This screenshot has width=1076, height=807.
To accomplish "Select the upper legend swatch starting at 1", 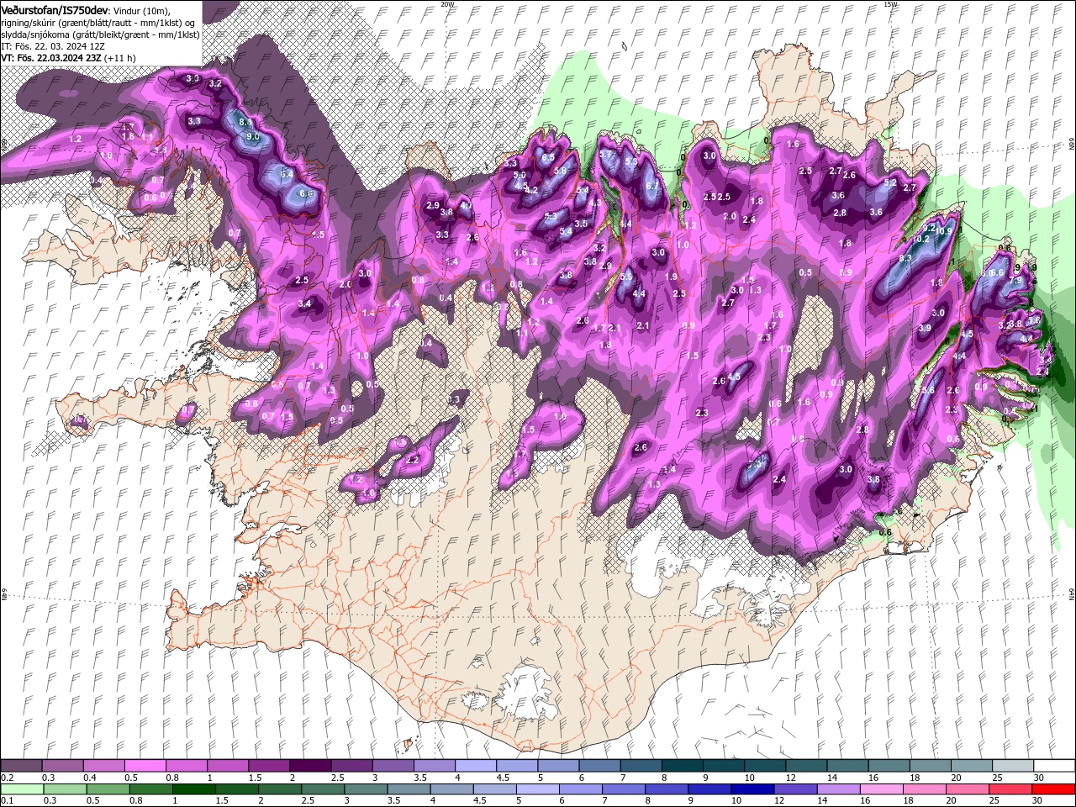I will click(x=227, y=766).
